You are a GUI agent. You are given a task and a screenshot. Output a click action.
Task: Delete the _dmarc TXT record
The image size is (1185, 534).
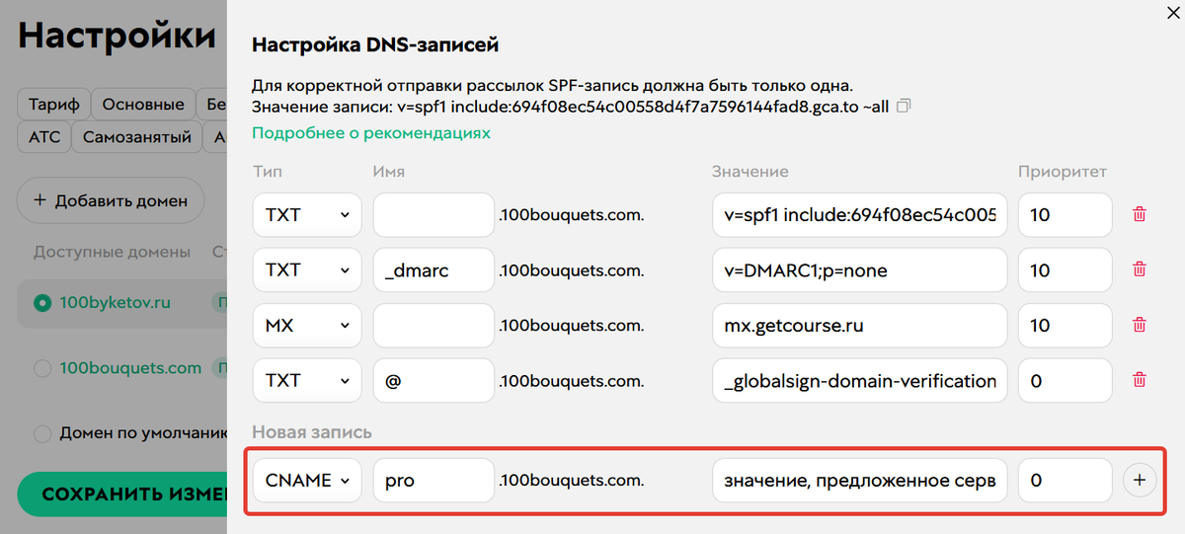coord(1139,269)
